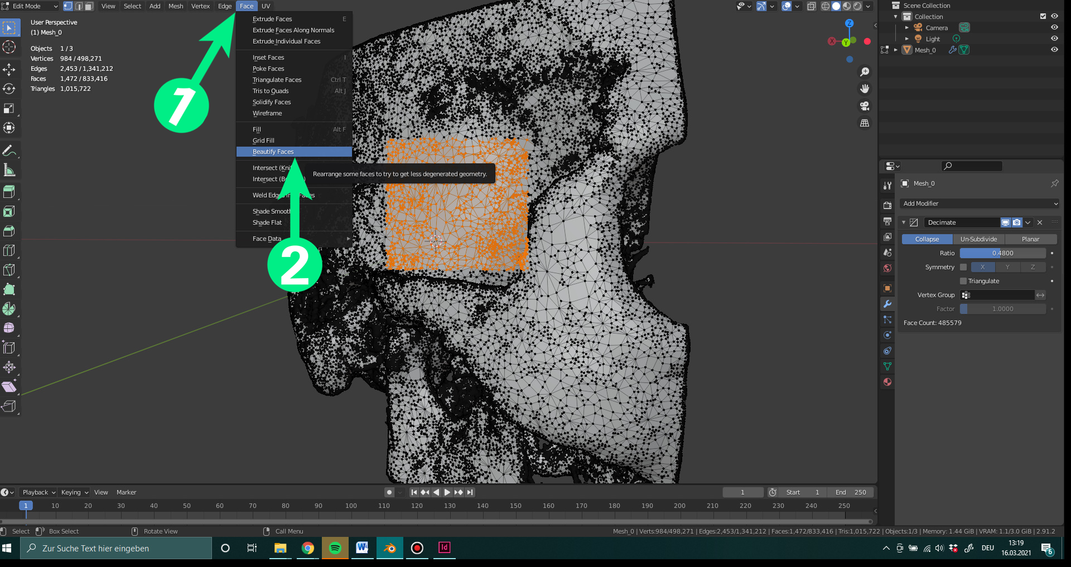Open the Add Modifier dropdown
1071x567 pixels.
click(980, 203)
